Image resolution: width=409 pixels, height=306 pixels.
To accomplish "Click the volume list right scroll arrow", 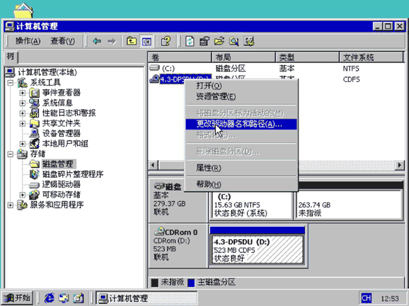I will [x=399, y=165].
